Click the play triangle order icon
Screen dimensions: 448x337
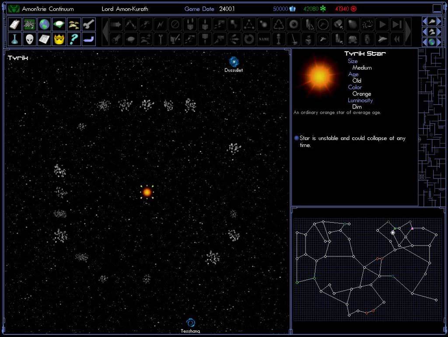[x=382, y=25]
